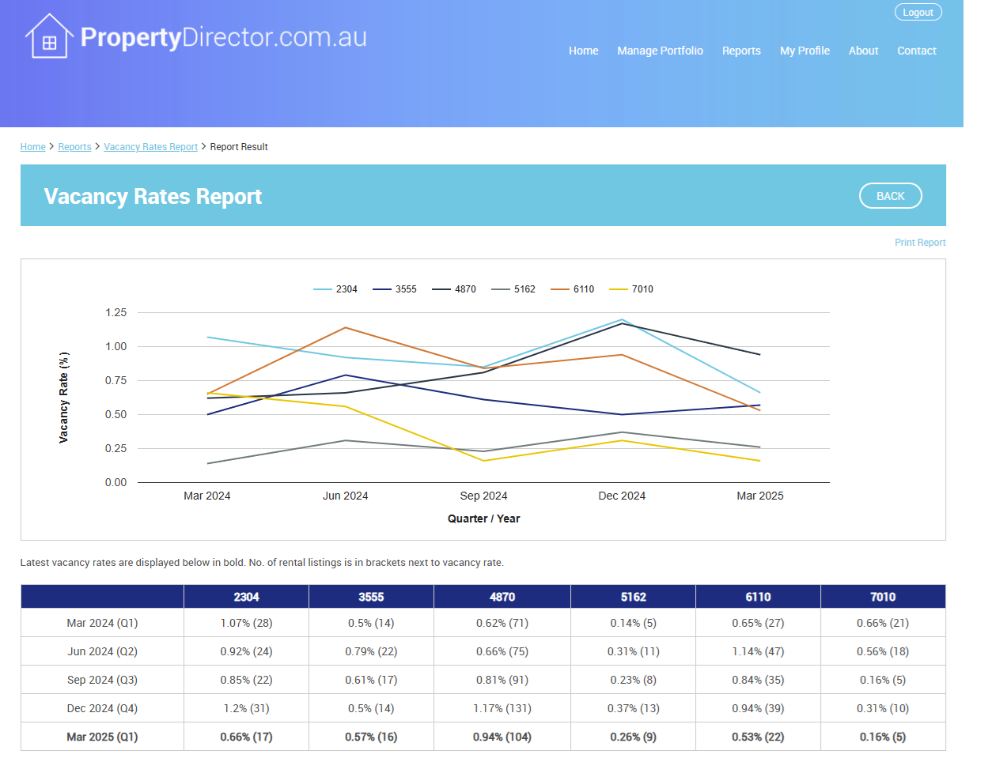
Task: Click the 2304 column header
Action: coord(246,597)
